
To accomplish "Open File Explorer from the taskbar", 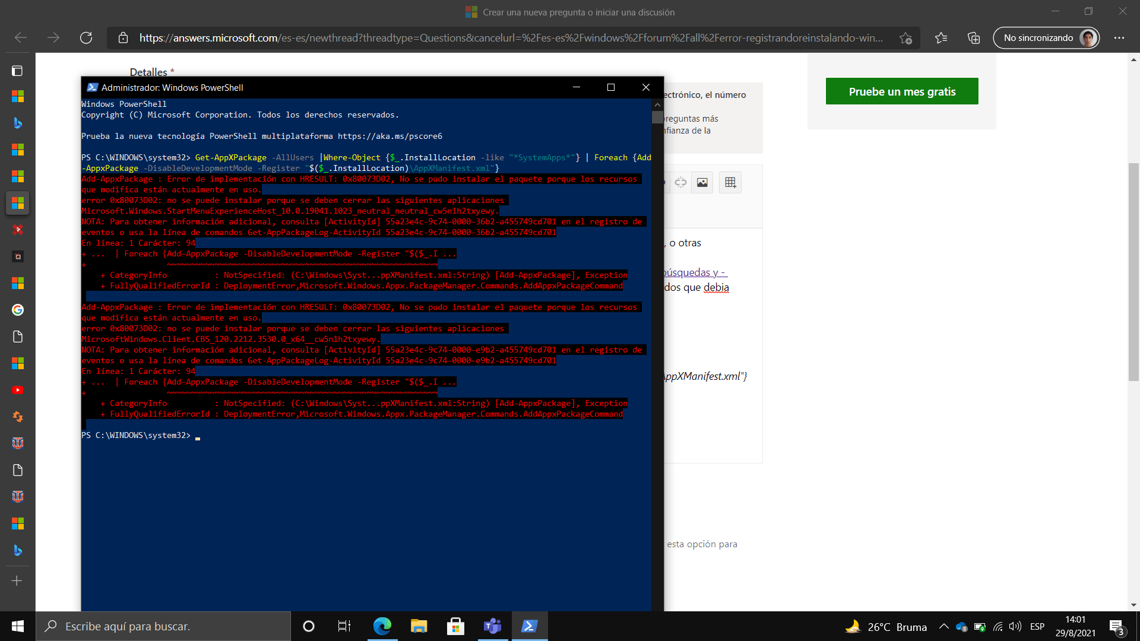I will (419, 626).
